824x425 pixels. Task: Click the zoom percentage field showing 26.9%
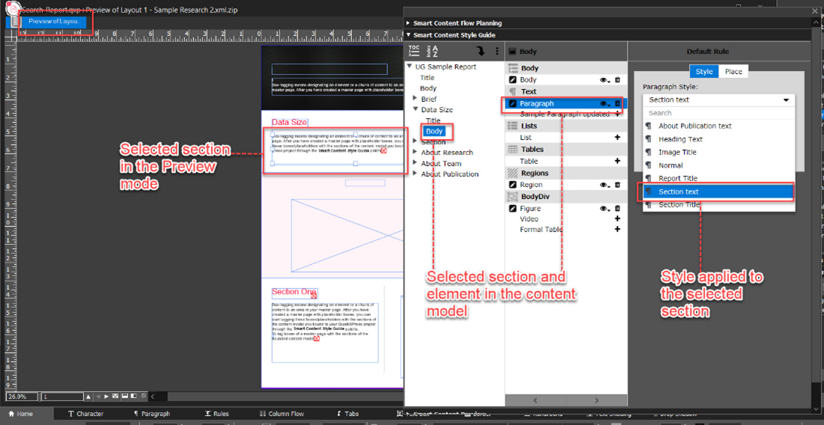pyautogui.click(x=22, y=397)
